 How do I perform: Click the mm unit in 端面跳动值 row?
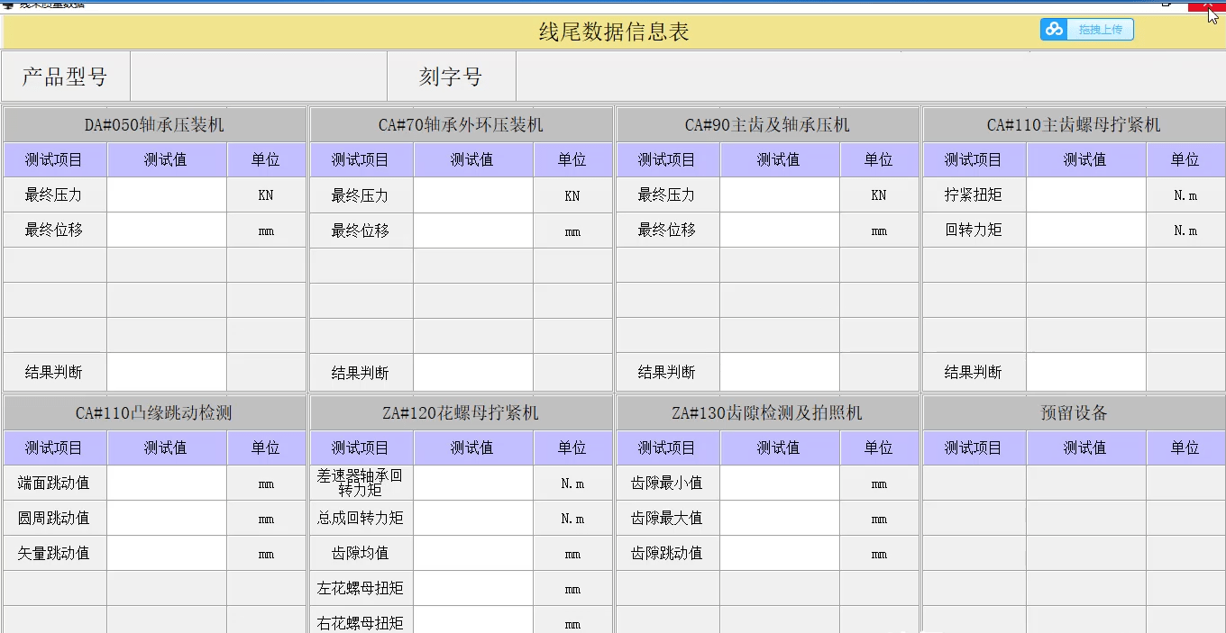click(x=266, y=484)
